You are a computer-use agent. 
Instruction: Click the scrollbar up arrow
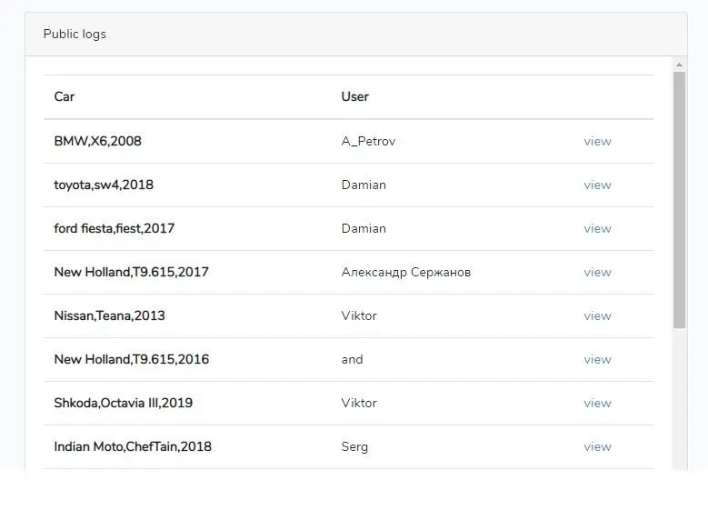point(679,65)
